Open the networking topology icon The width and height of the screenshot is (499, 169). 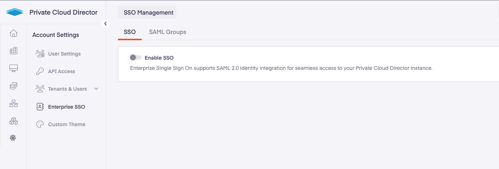click(x=14, y=104)
